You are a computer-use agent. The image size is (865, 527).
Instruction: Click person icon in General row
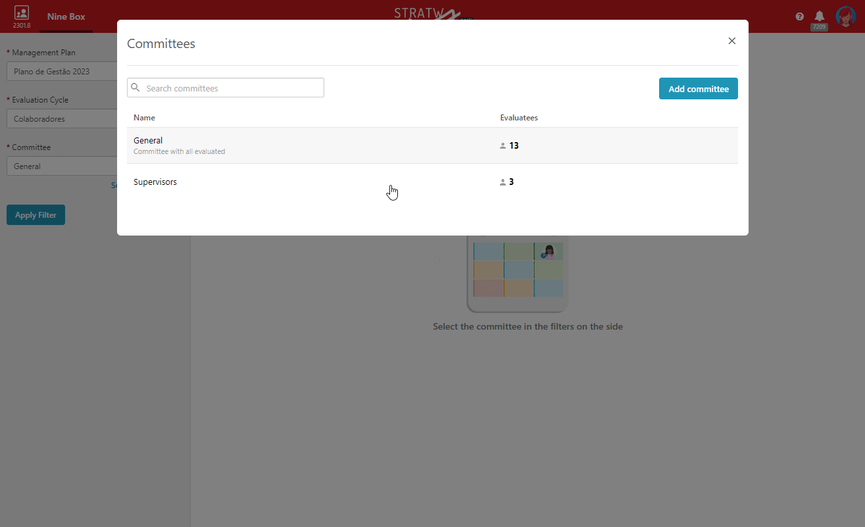pyautogui.click(x=503, y=146)
